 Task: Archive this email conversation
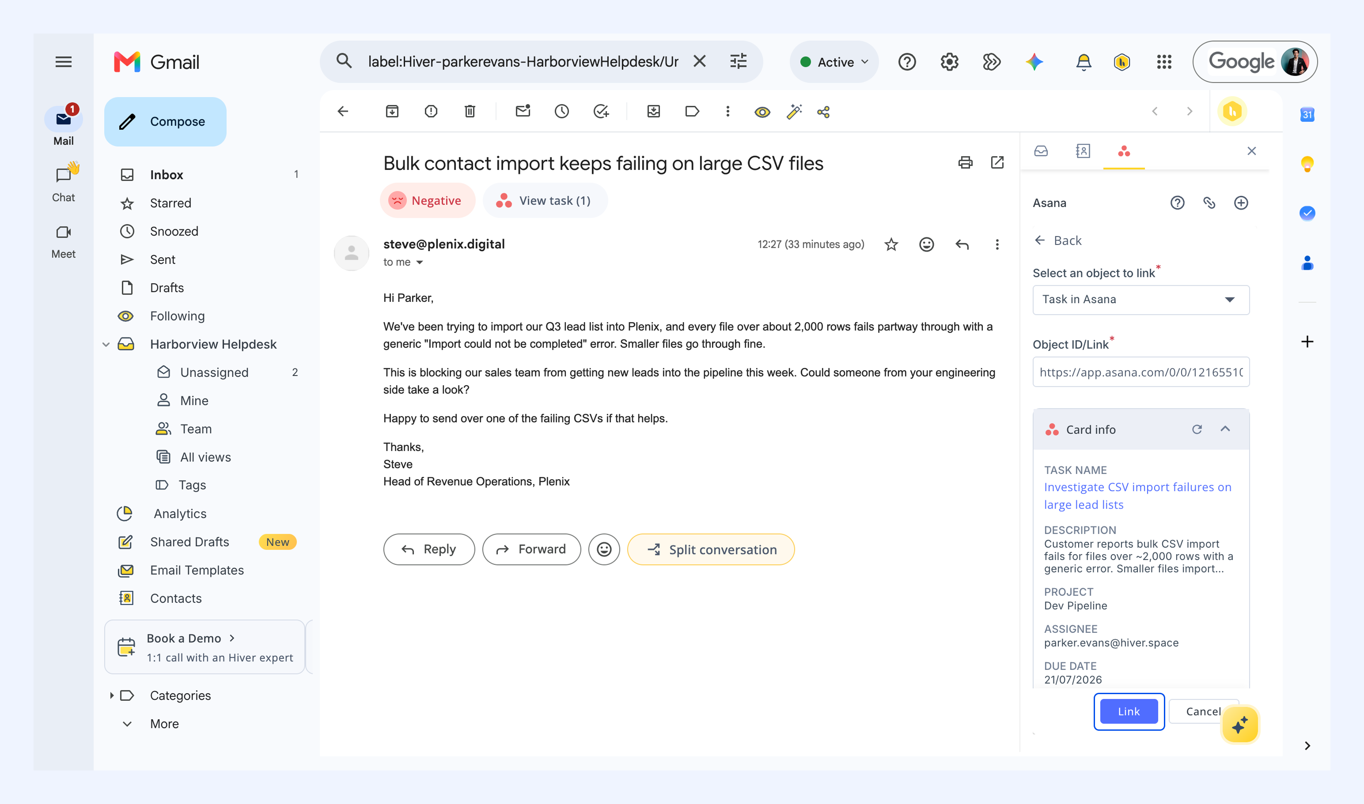[392, 112]
